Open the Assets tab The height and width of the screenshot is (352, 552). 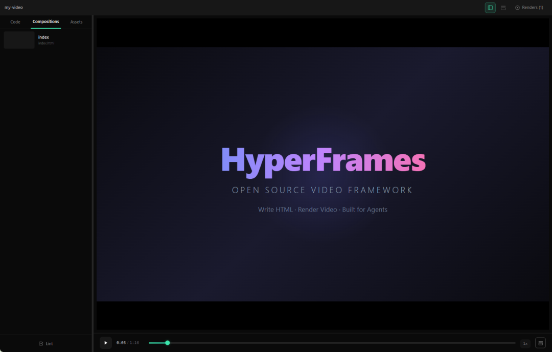[x=76, y=22]
